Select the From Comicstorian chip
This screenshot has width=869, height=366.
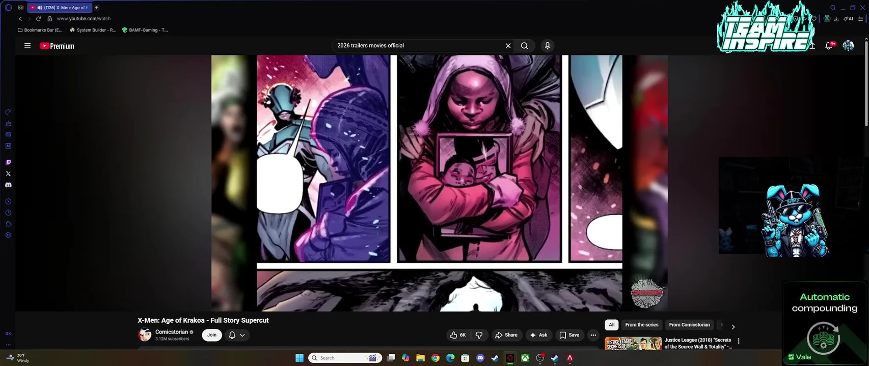pos(689,325)
